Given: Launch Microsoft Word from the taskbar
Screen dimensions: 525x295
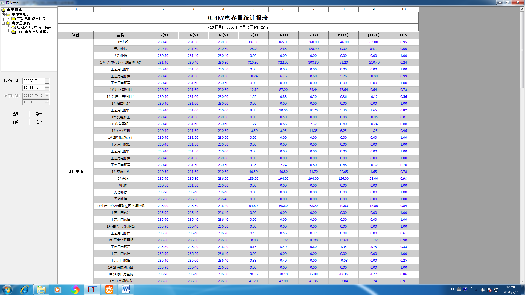Looking at the screenshot, I should 126,290.
